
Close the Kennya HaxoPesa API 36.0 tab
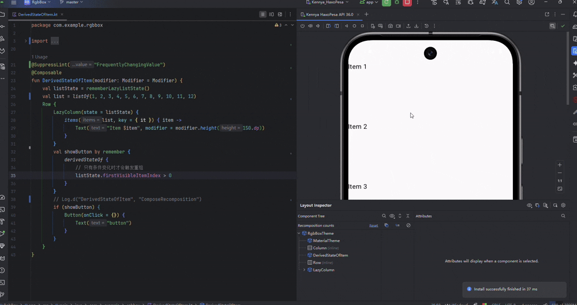358,15
